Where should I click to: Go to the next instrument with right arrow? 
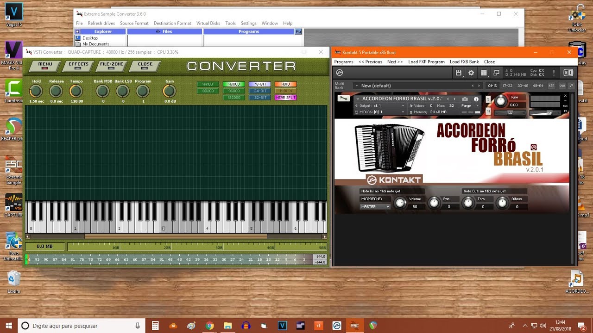[454, 99]
